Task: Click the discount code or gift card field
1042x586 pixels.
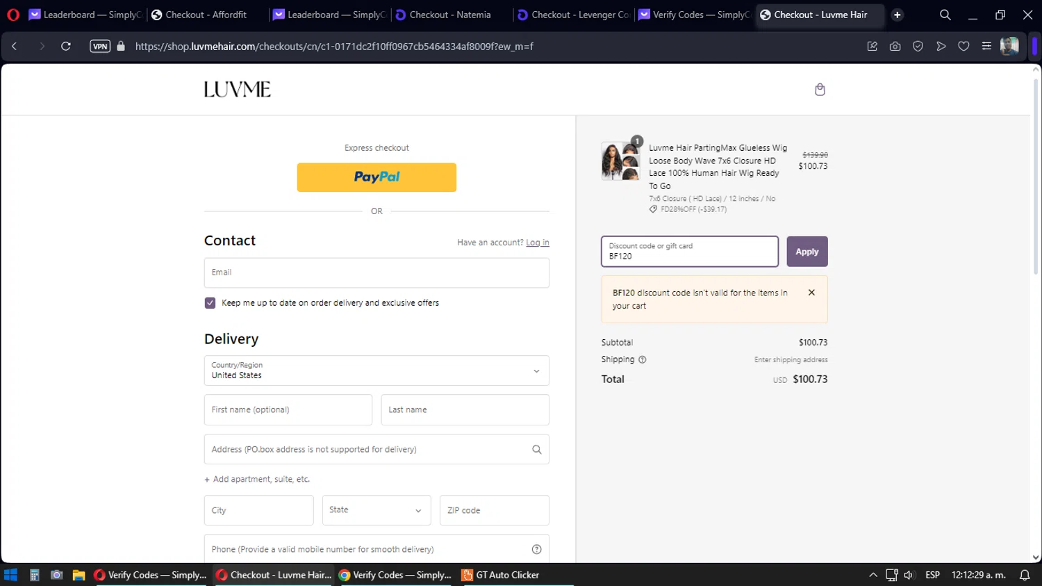Action: tap(690, 252)
